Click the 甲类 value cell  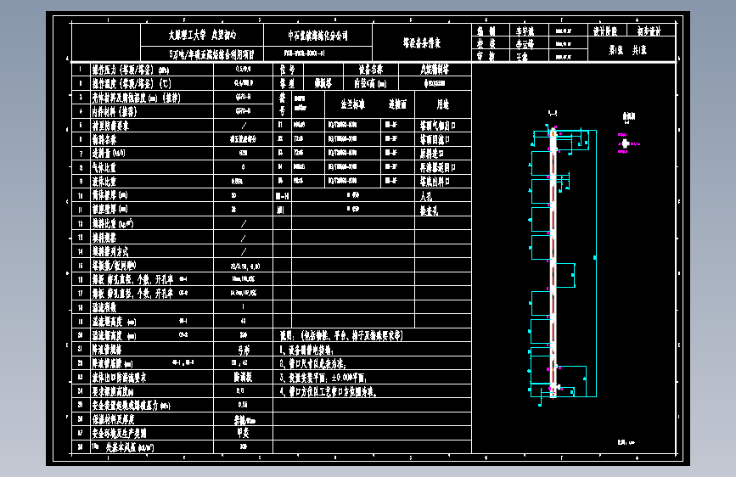pos(243,433)
